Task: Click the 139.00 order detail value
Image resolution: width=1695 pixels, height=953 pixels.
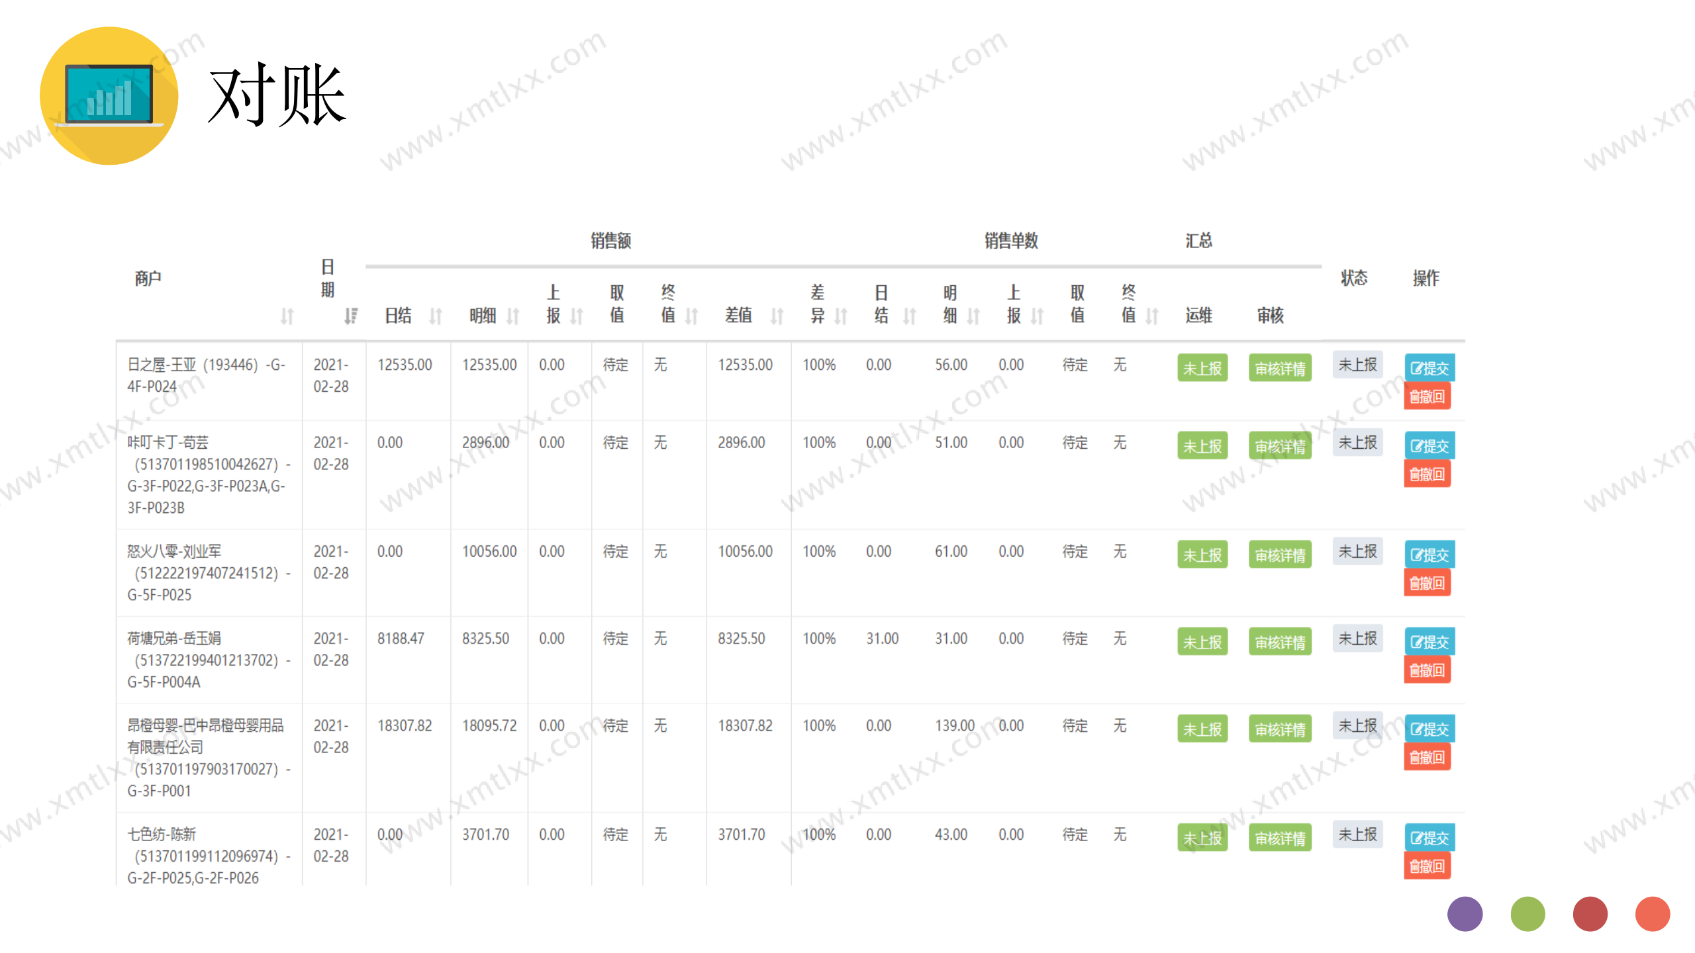Action: [x=954, y=725]
